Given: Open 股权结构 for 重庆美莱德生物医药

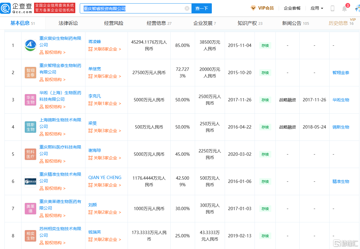Looking at the screenshot, I should pos(53,216).
